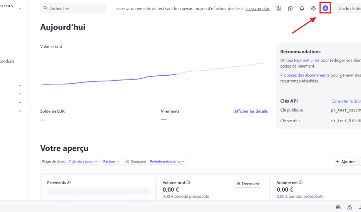The width and height of the screenshot is (361, 212).
Task: Click the blue plus create button
Action: 325,8
